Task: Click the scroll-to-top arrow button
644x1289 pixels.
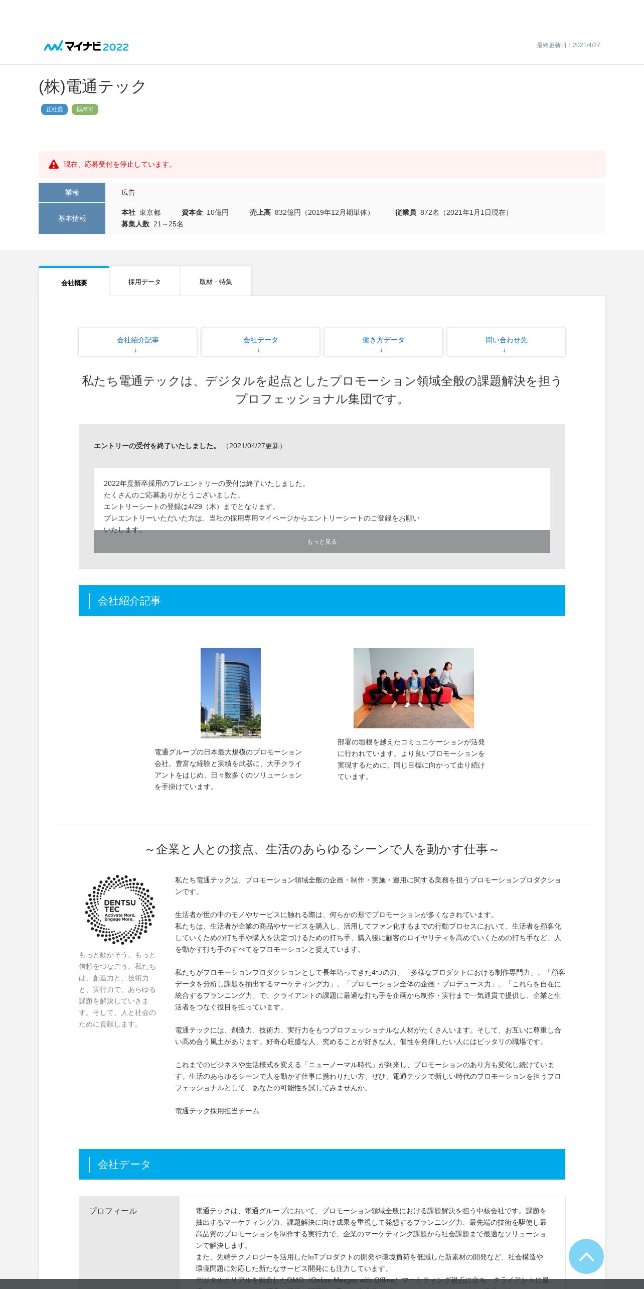Action: (586, 1256)
